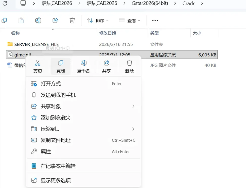Click the refresh icon in address bar
246x188 pixels.
tap(5, 3)
